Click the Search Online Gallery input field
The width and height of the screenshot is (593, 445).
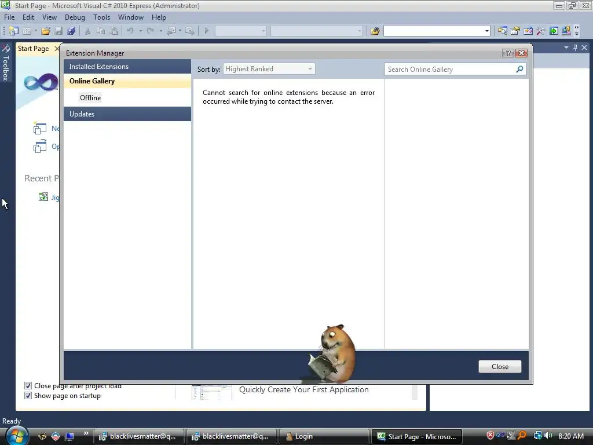[450, 70]
